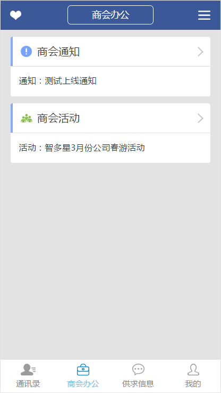Tap the 通讯录 contact person icon
This screenshot has width=221, height=393.
(x=28, y=370)
